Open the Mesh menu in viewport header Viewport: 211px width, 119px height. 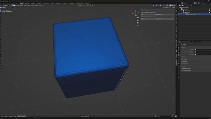(29, 5)
